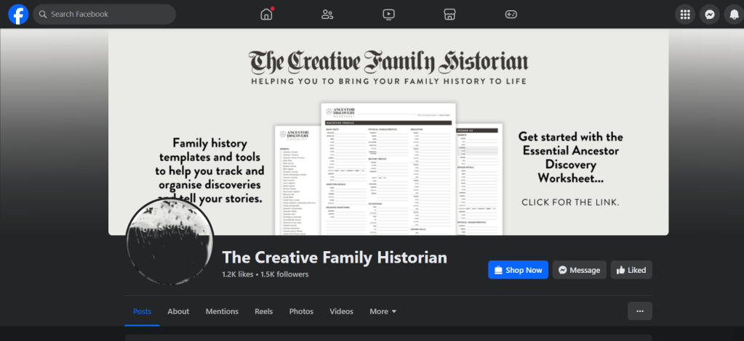Open the three-dot page options menu
744x341 pixels.
(x=640, y=311)
